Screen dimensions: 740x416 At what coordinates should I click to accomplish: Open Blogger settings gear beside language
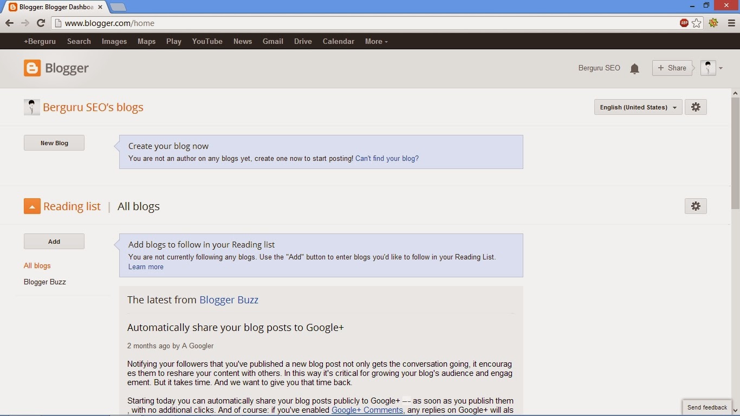696,107
